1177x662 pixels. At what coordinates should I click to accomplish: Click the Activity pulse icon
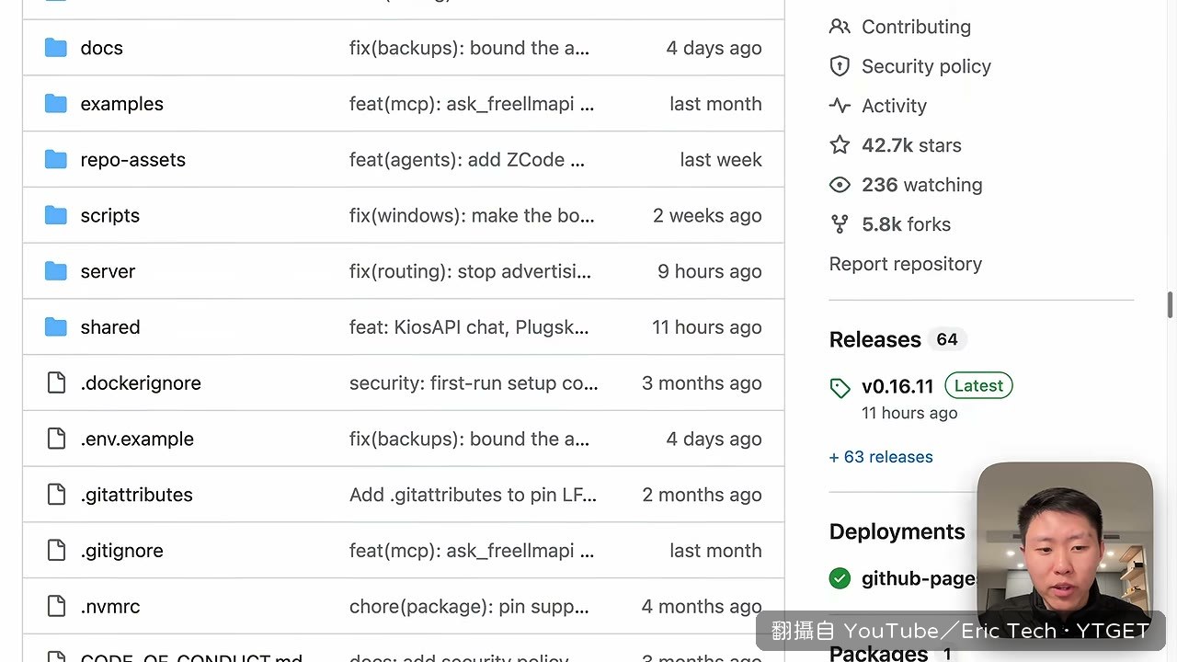tap(840, 106)
